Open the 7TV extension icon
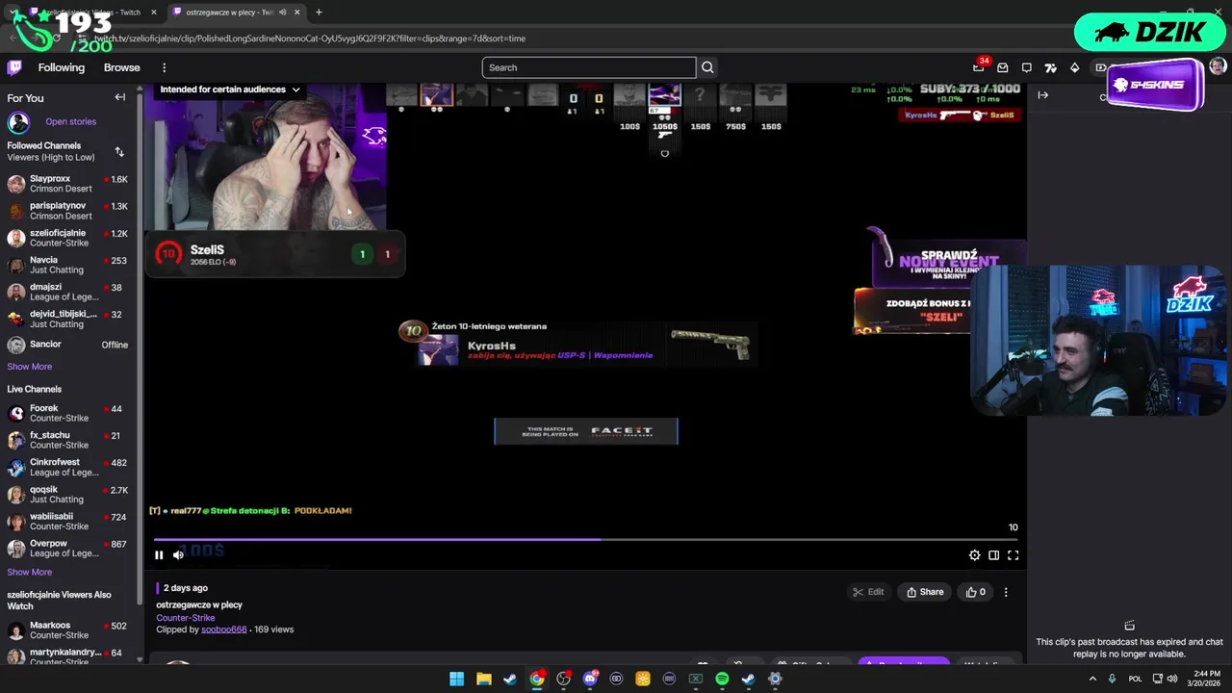The image size is (1232, 693). point(1051,67)
